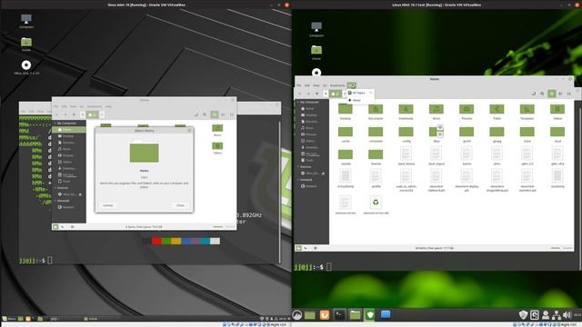
Task: Click yellow color block in Mint 19 terminal
Action: pos(176,241)
